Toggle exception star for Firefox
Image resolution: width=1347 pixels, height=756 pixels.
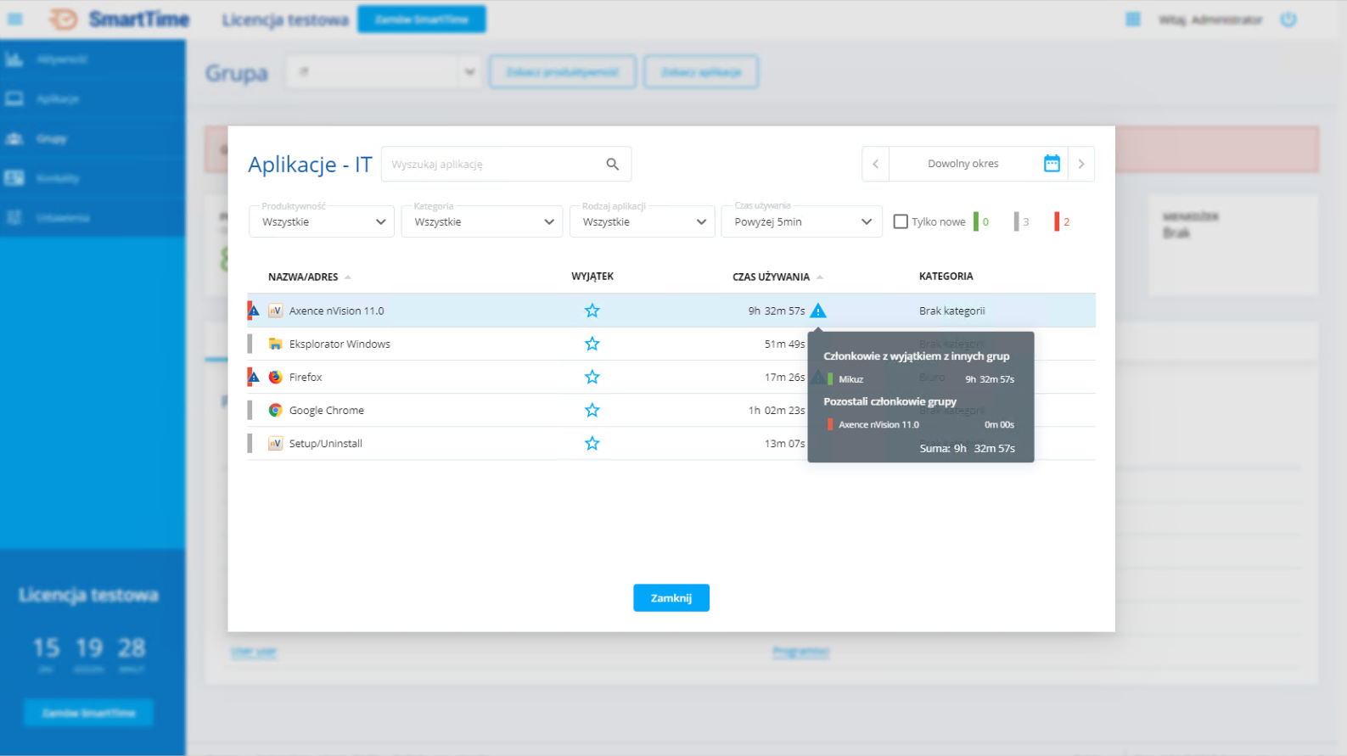pyautogui.click(x=592, y=377)
